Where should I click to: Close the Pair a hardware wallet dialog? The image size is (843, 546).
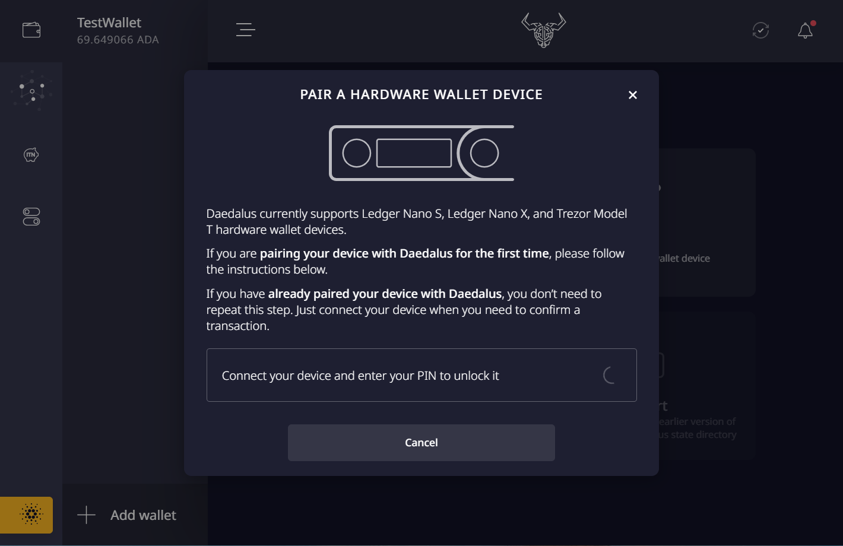tap(633, 95)
